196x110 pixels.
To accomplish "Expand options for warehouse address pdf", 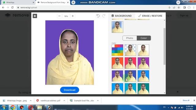I will pos(64,101).
